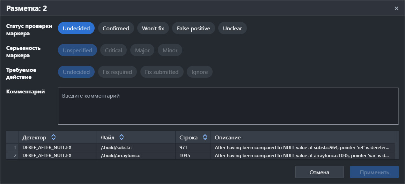Set review status to Undecided

(76, 29)
